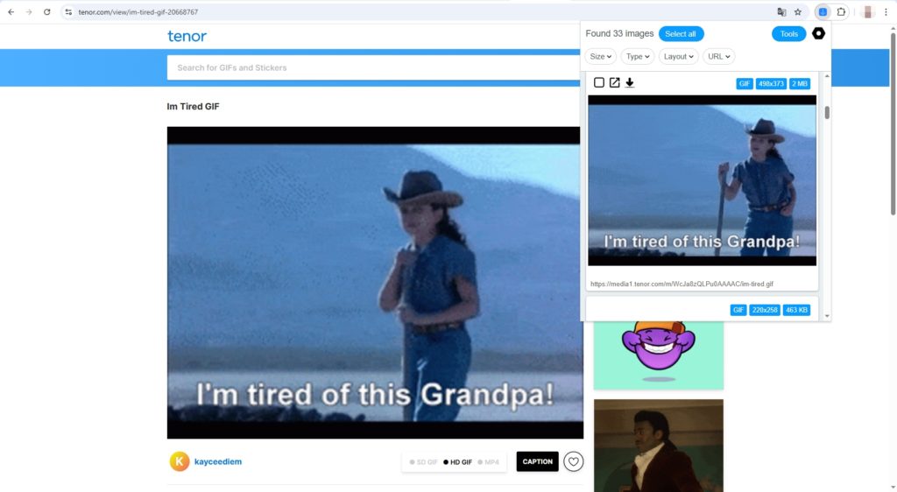
Task: Tick the checkbox for im-tired.gif image
Action: [x=599, y=83]
